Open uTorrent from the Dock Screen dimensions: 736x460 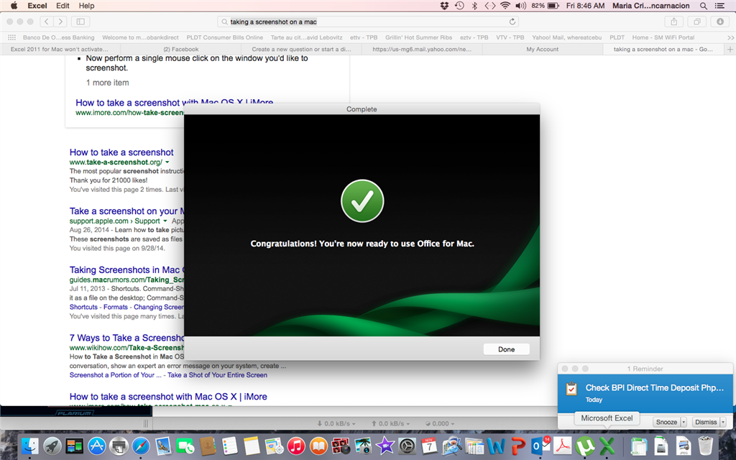coord(585,446)
